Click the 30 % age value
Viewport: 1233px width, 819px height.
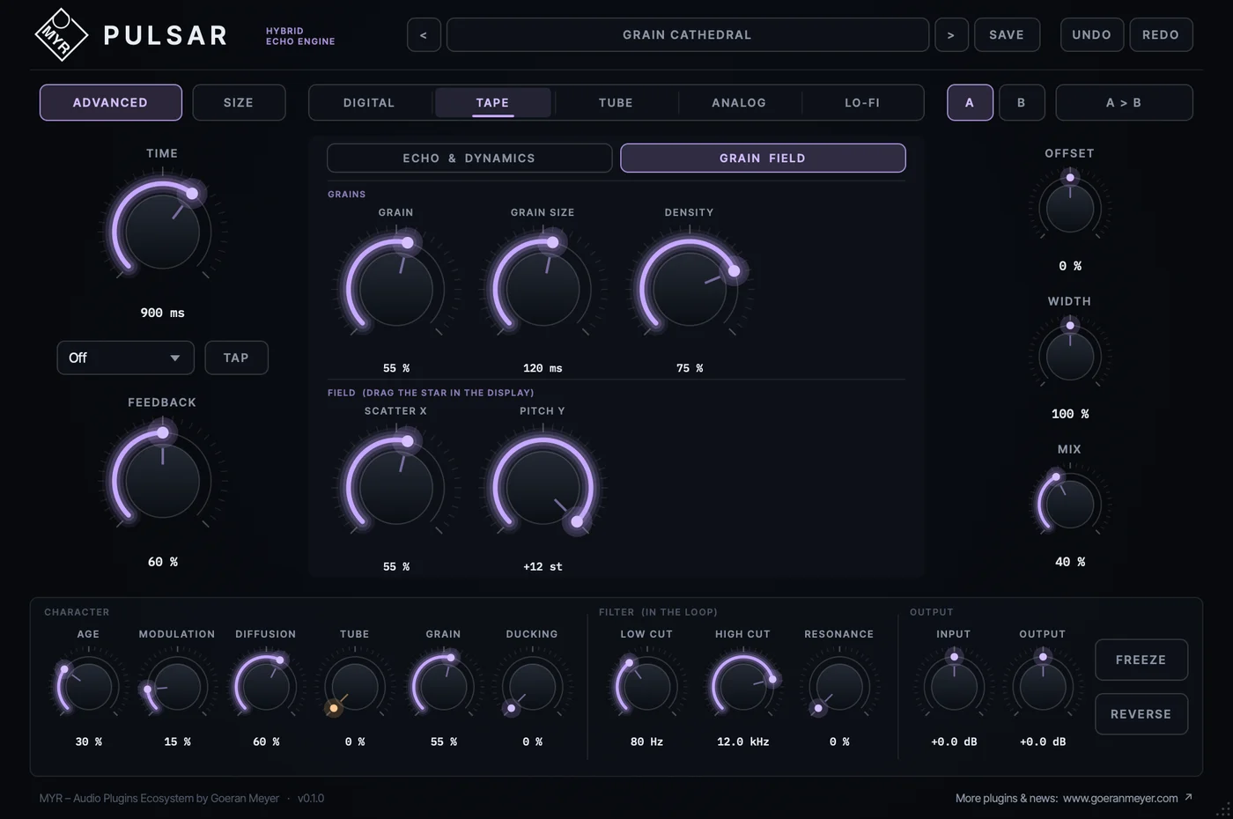(88, 742)
